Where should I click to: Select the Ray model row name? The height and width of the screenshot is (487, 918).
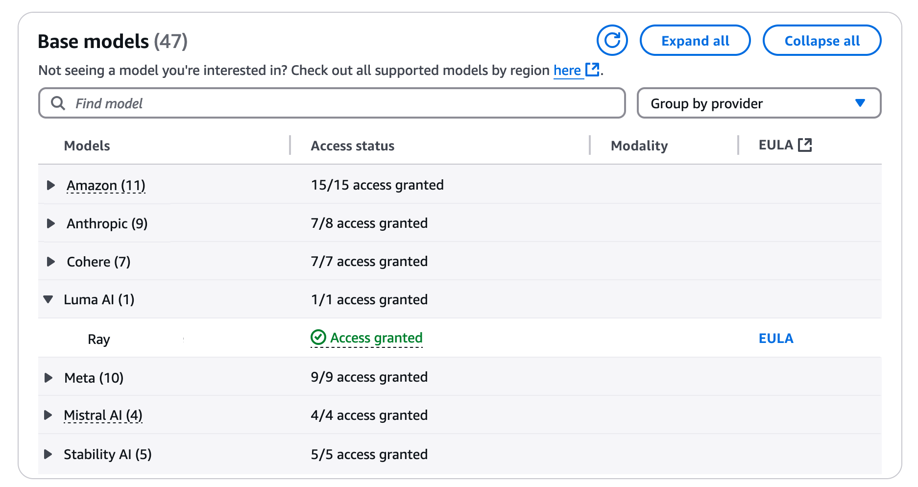coord(99,340)
